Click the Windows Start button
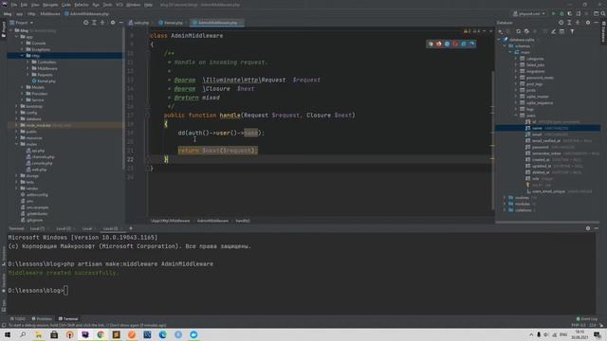 point(7,334)
